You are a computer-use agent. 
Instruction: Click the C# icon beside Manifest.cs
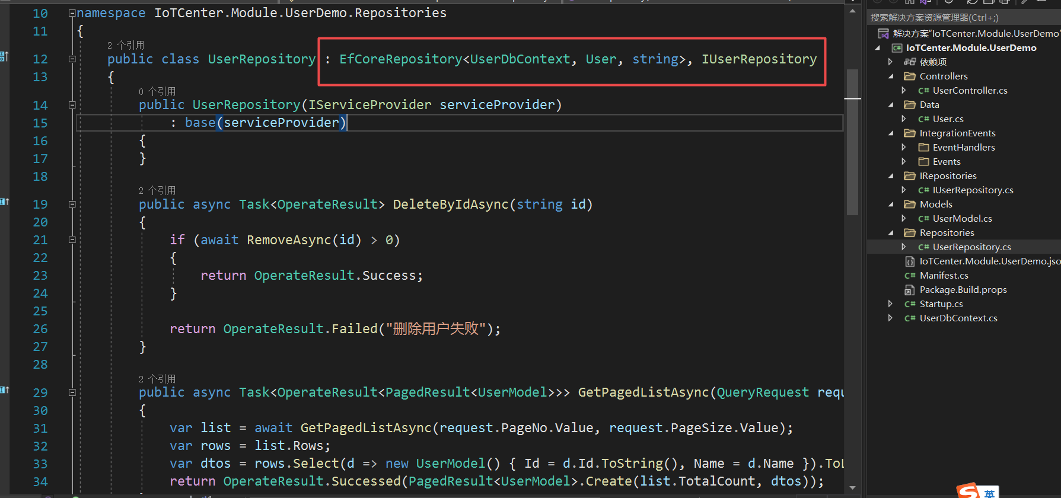point(910,276)
